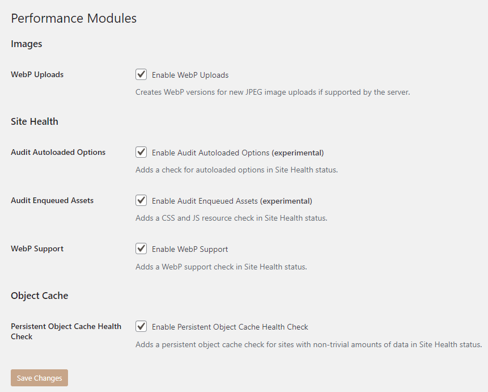Click the Object Cache section heading
This screenshot has width=488, height=392.
click(x=39, y=296)
